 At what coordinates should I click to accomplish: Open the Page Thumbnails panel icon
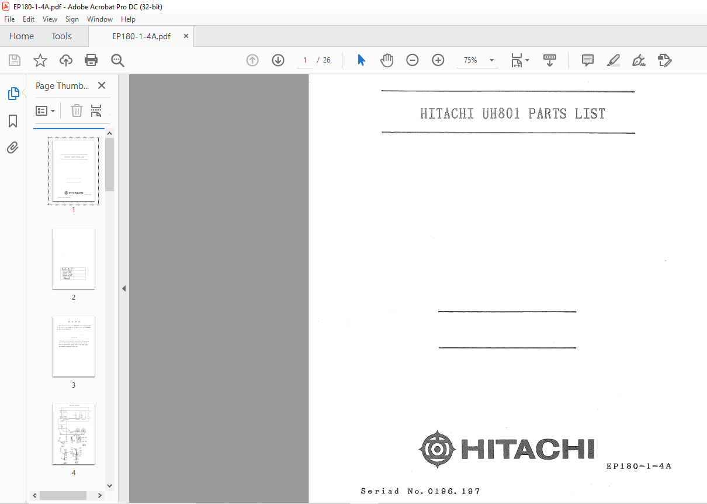[13, 94]
